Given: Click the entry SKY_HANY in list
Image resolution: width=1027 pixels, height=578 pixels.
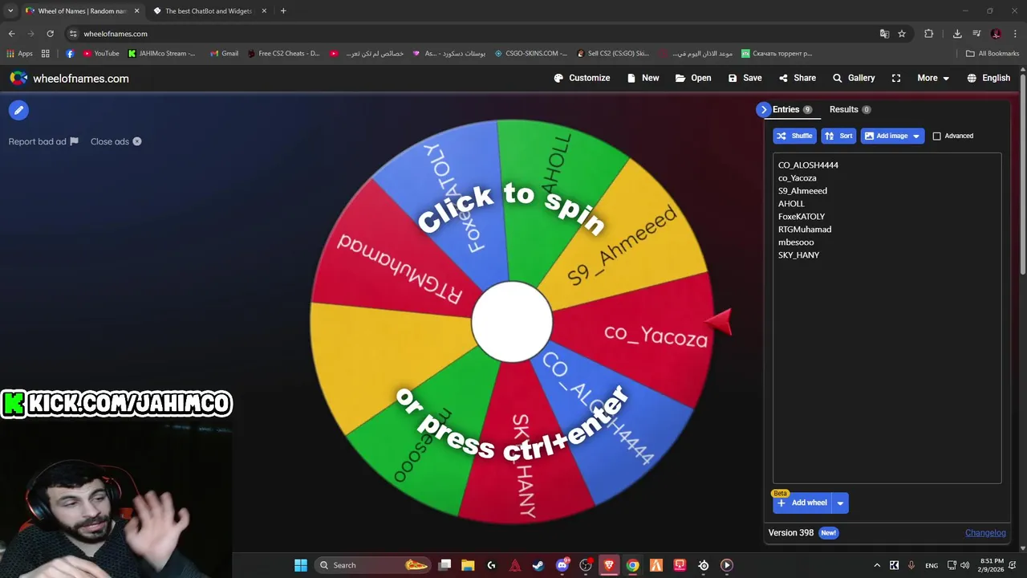Looking at the screenshot, I should (x=798, y=254).
